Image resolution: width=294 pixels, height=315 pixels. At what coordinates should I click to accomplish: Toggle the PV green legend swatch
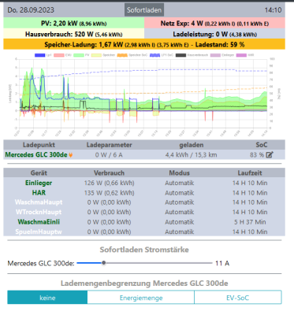[78, 55]
